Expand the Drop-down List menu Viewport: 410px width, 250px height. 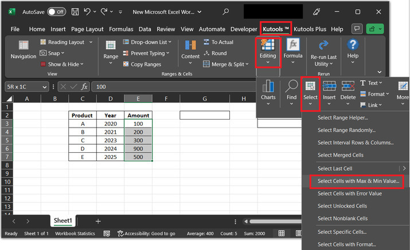click(147, 42)
